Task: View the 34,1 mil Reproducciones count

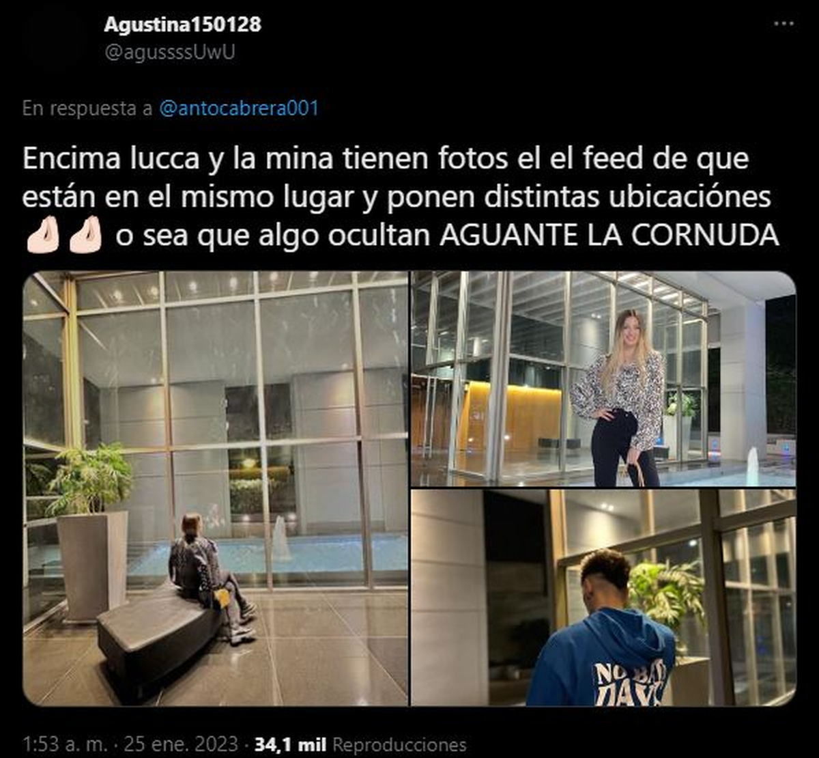Action: 360,744
